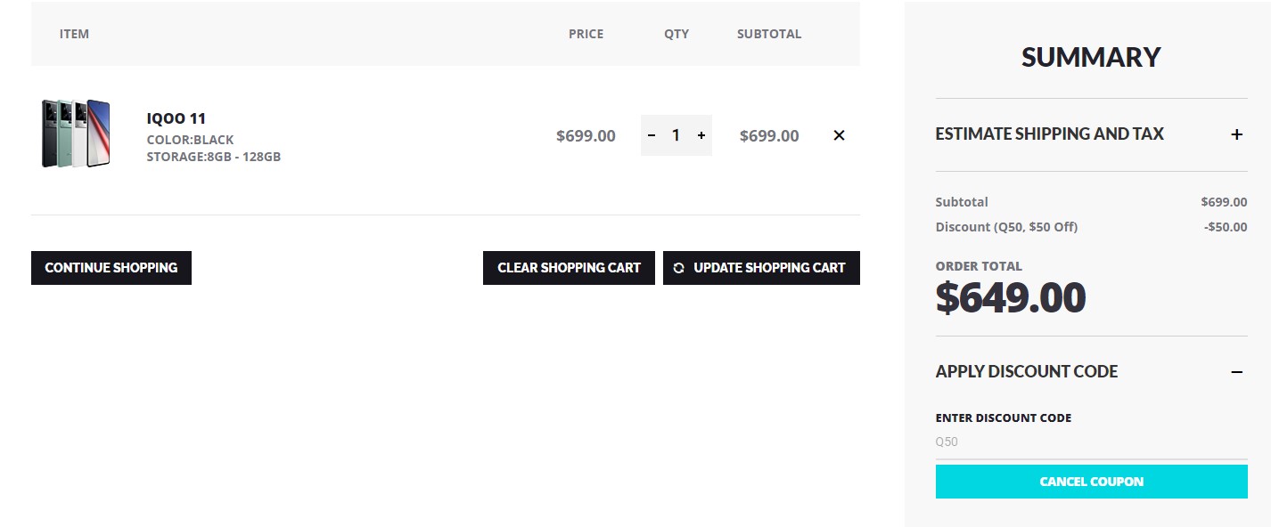
Task: Click refresh icon in Update Shopping Cart
Action: (679, 268)
